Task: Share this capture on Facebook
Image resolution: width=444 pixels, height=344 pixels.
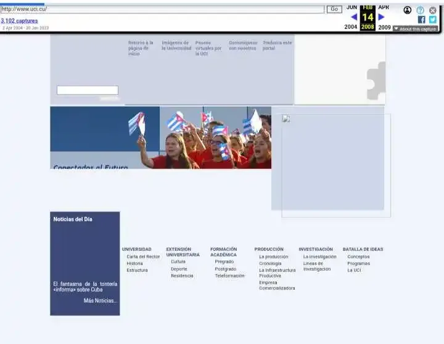Action: click(421, 20)
